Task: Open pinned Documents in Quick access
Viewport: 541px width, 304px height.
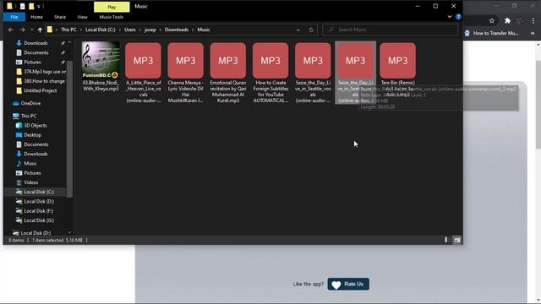Action: 36,52
